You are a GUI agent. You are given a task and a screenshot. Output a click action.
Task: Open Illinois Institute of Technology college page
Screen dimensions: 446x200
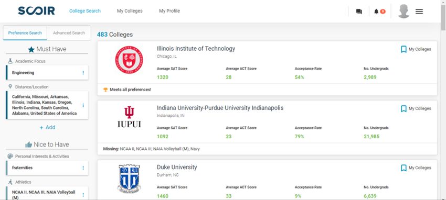point(196,49)
